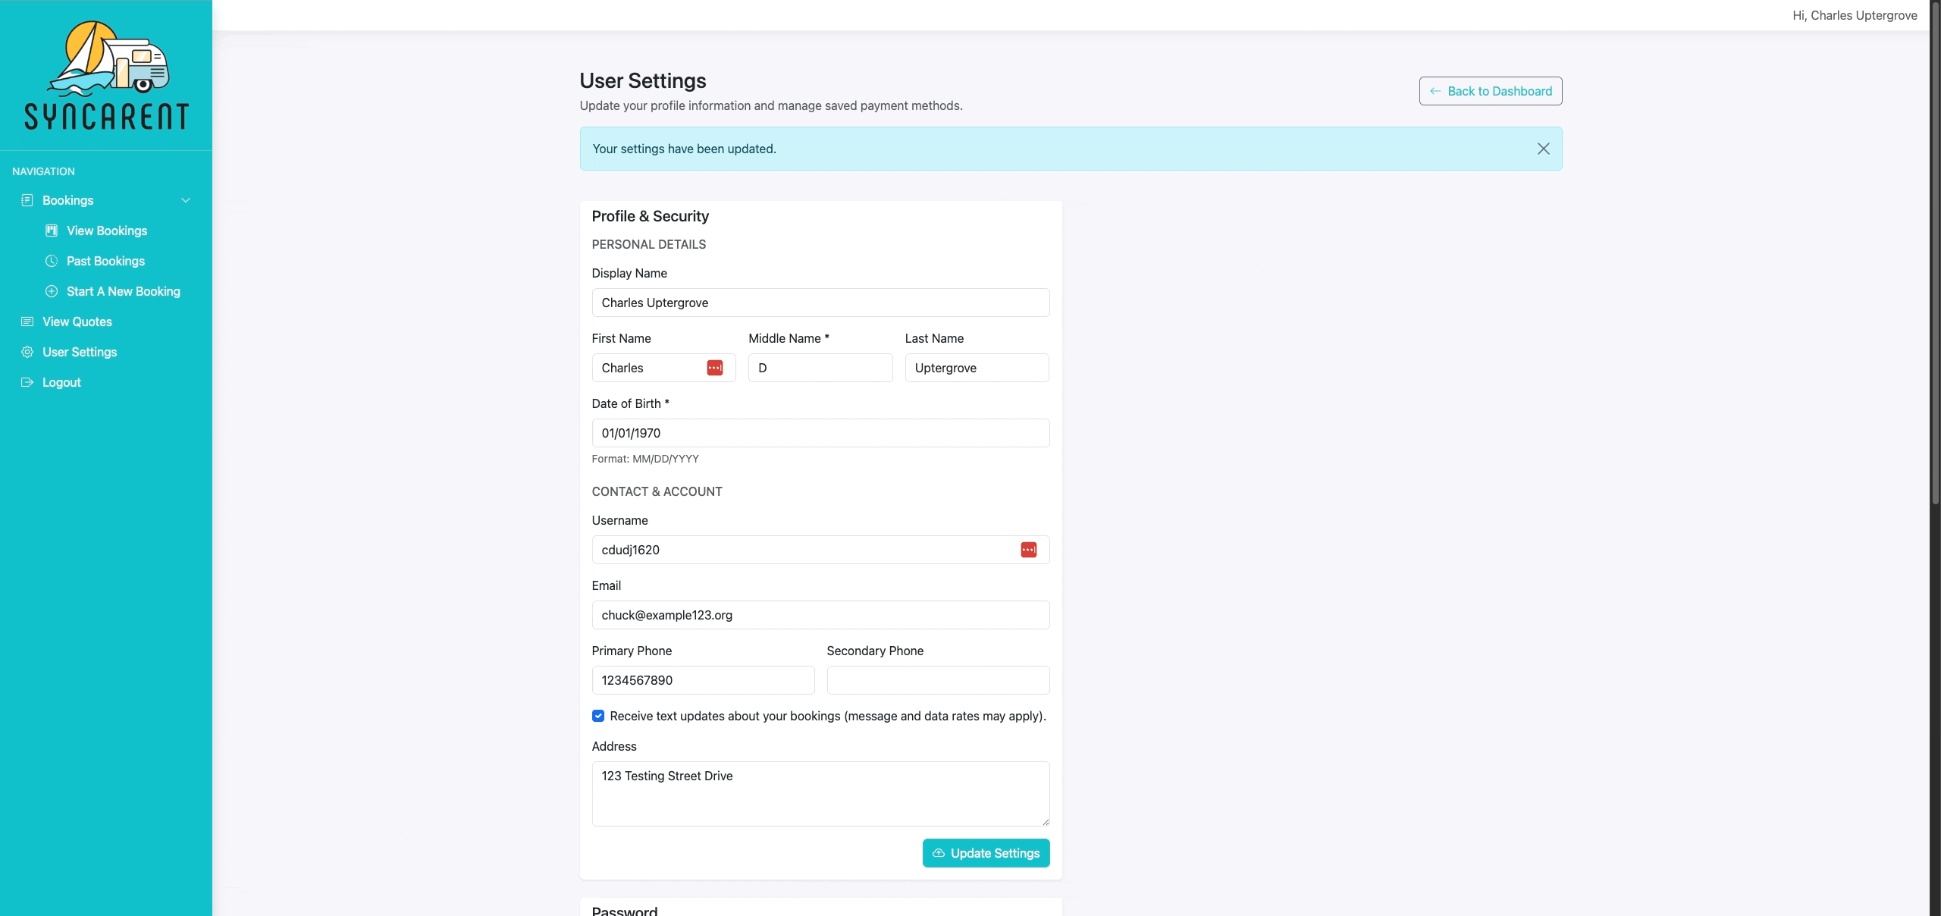1941x916 pixels.
Task: Click 'Hi, Charles Uptergrove' greeting
Action: click(1855, 15)
